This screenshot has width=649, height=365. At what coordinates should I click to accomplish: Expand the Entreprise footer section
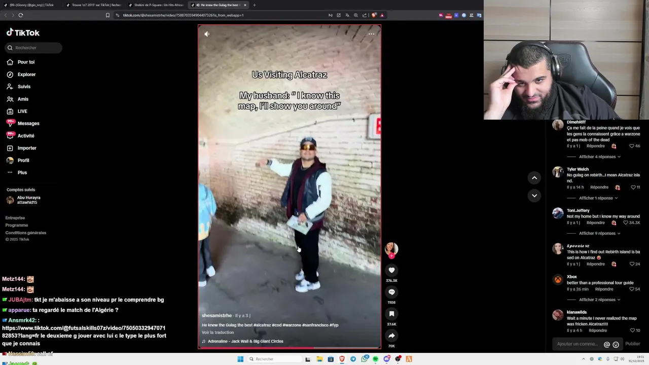click(15, 218)
